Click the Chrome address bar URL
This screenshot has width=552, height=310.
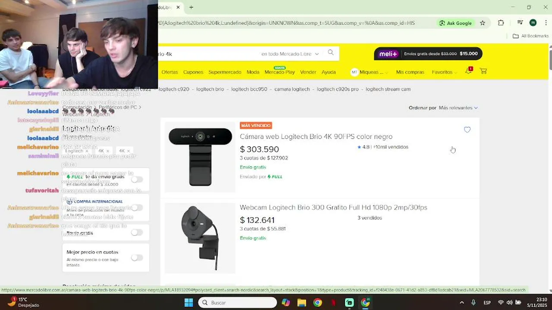pos(286,23)
